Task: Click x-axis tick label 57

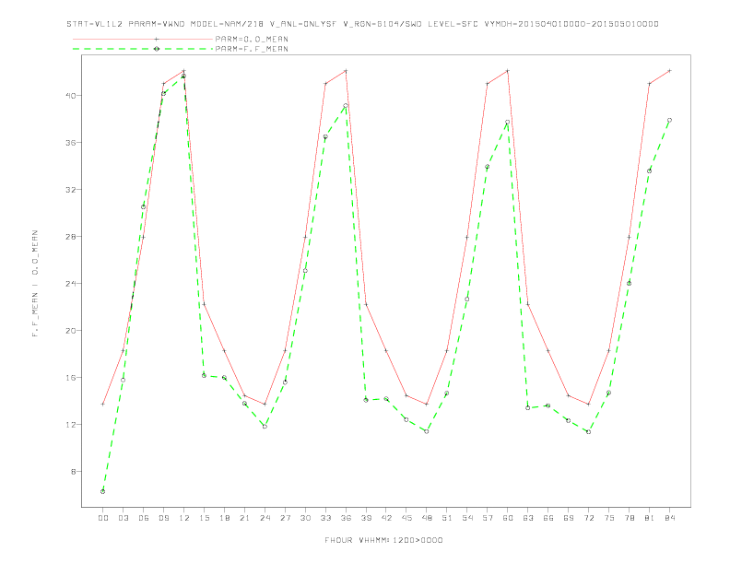Action: [x=488, y=518]
